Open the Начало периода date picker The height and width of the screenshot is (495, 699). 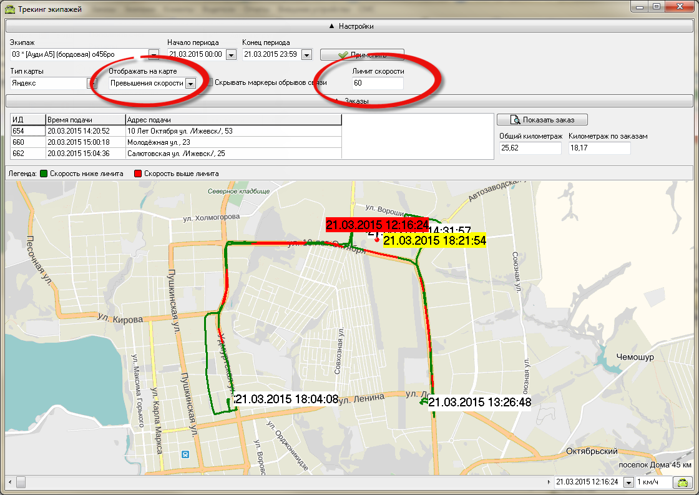(231, 54)
